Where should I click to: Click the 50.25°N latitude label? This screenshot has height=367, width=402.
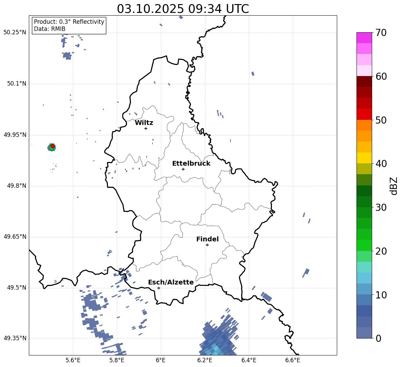(x=15, y=33)
